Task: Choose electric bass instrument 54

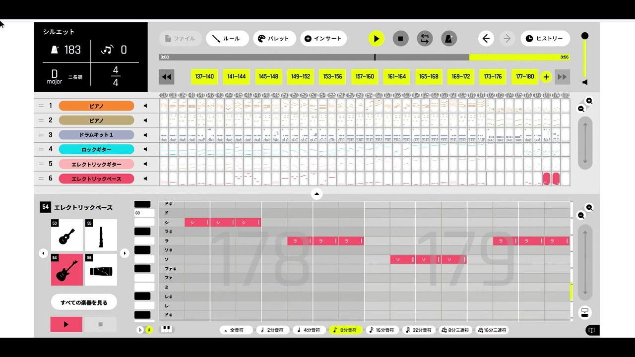Action: (x=67, y=270)
